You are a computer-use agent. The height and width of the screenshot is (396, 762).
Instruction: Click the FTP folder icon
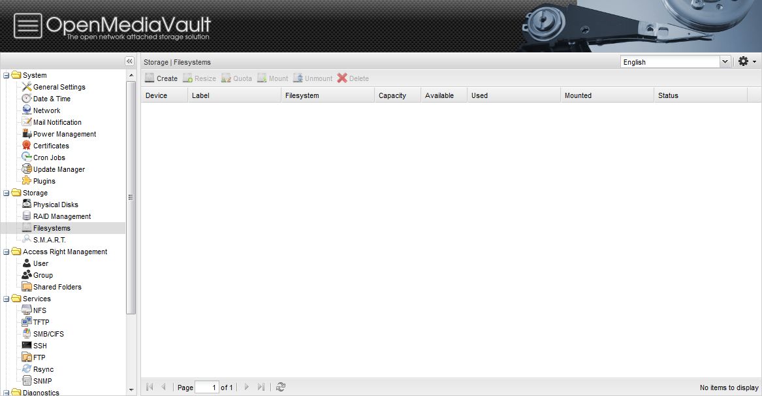[27, 357]
